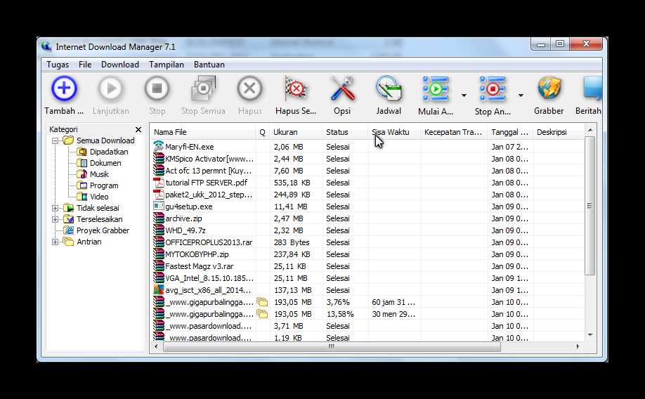Open the File menu
The image size is (645, 399).
click(85, 65)
